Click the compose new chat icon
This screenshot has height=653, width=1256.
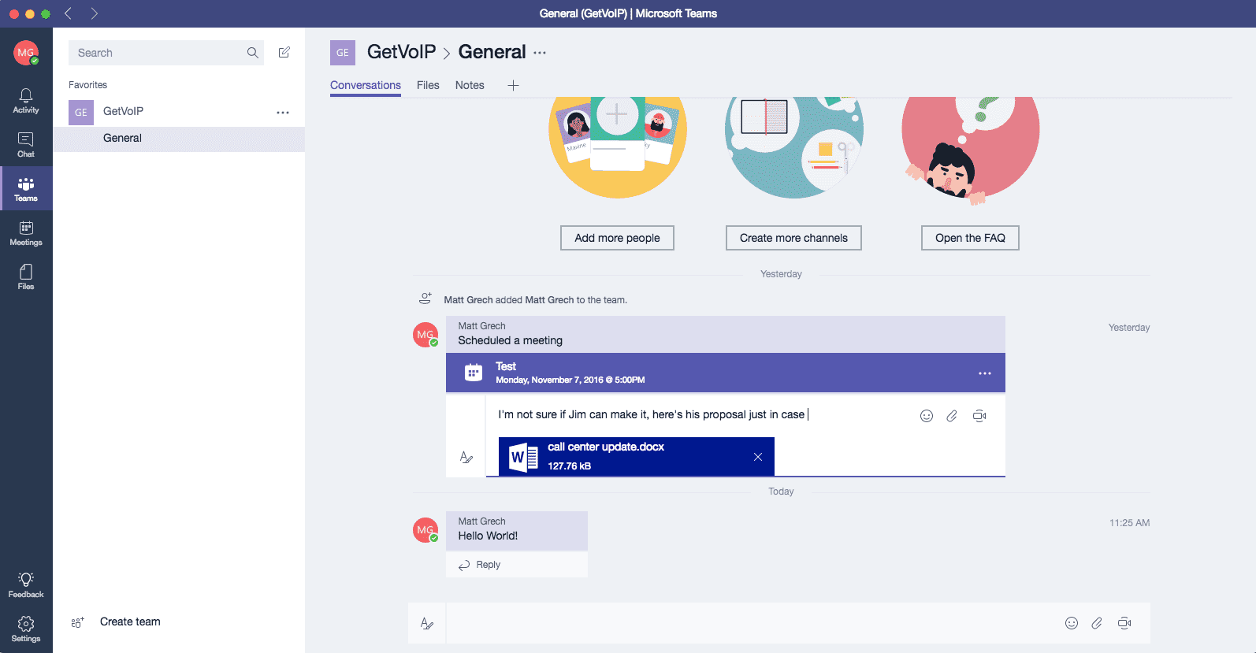(284, 53)
